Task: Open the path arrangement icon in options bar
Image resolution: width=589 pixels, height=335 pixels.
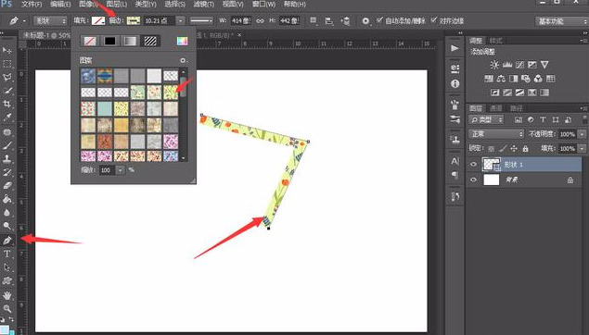Action: [x=345, y=21]
